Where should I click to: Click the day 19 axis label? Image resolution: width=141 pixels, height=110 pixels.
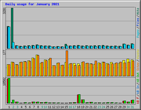83,107
